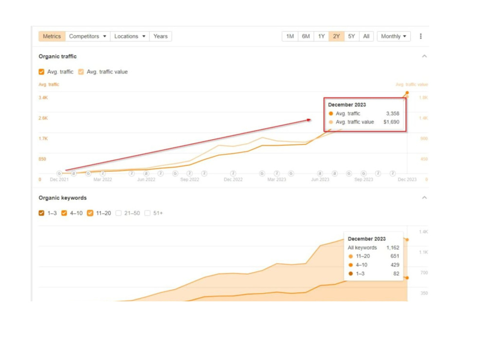The image size is (486, 364).
Task: Click the Dec 2023 traffic data point atop chart
Action: point(407,93)
